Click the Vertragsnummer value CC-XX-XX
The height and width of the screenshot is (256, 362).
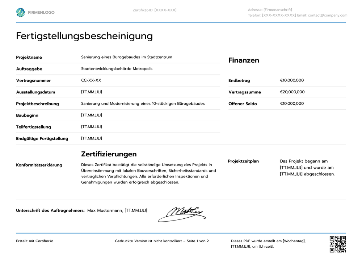pos(90,80)
